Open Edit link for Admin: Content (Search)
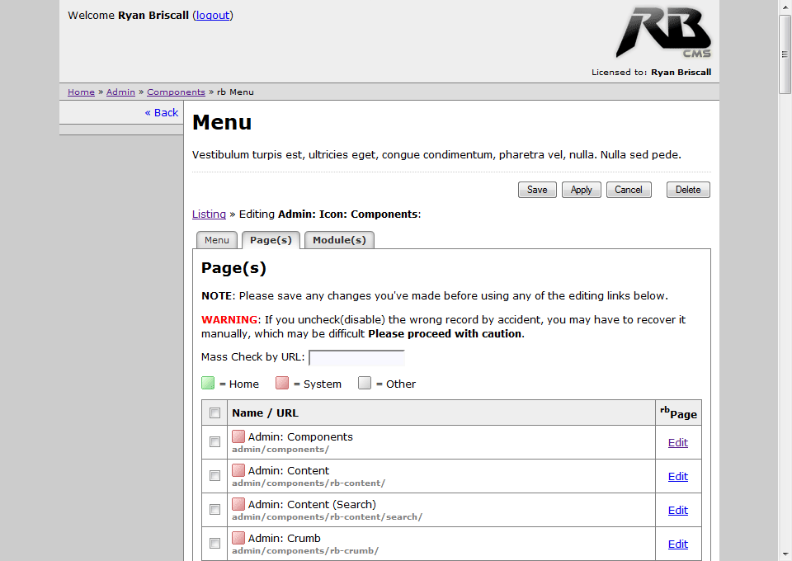The width and height of the screenshot is (792, 561). (677, 510)
